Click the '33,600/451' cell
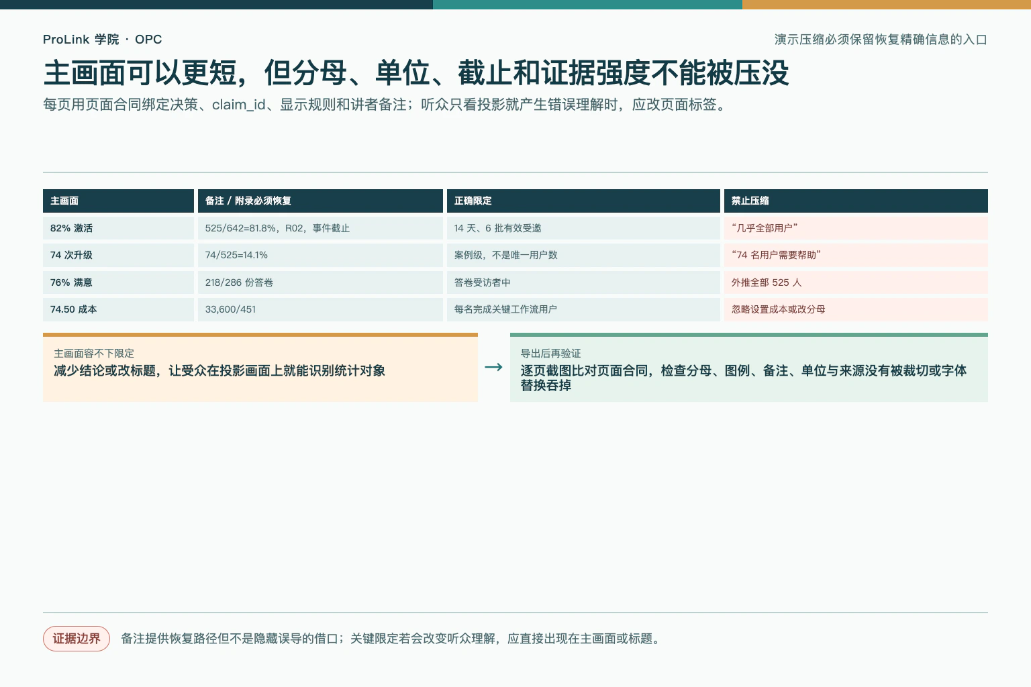 [x=320, y=309]
